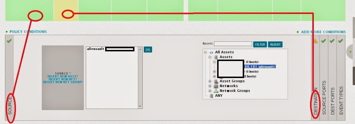Expand the Network Groups node
This screenshot has height=124, width=355.
click(x=210, y=91)
